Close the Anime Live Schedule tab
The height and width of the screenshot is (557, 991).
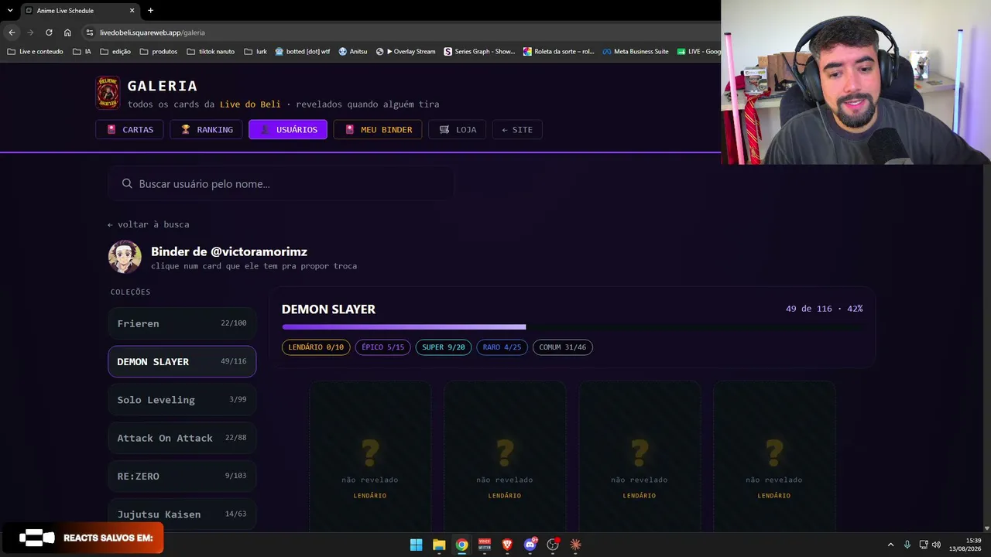132,10
